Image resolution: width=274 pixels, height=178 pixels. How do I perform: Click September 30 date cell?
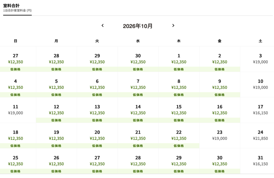(138, 59)
